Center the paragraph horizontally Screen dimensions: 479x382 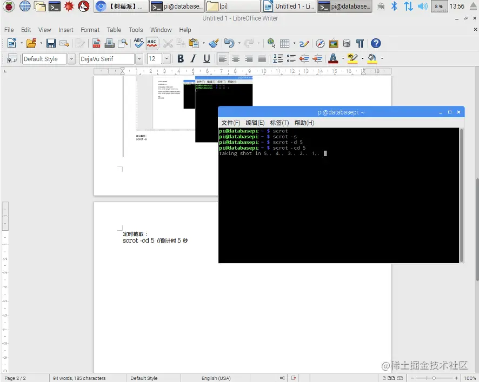236,59
